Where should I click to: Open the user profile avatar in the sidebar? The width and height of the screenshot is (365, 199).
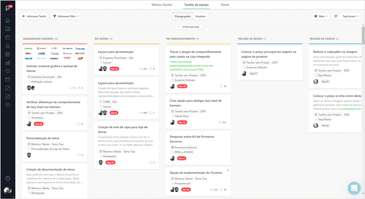[x=8, y=191]
